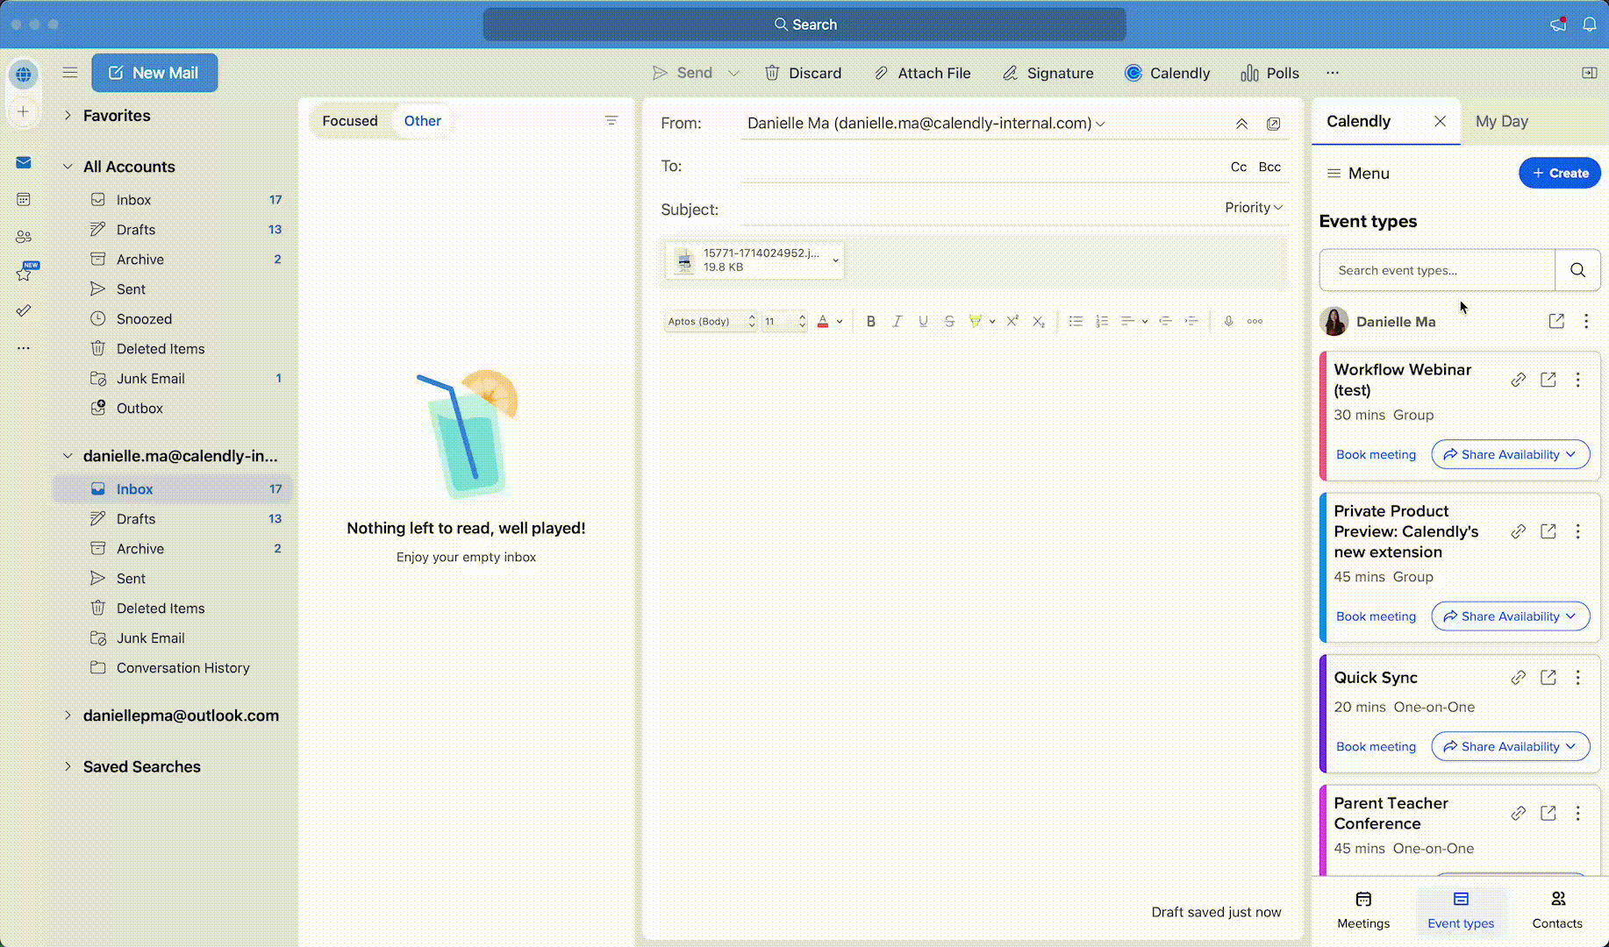Decrease indent in message body
Image resolution: width=1609 pixels, height=947 pixels.
1165,321
